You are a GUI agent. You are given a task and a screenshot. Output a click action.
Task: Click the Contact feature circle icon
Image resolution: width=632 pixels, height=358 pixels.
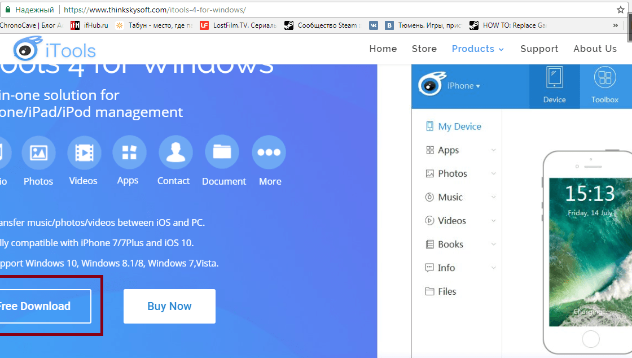175,152
